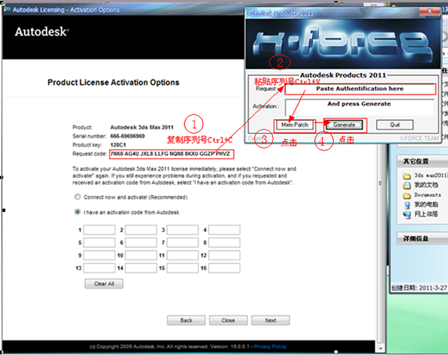The height and width of the screenshot is (355, 448).
Task: Click the product key value 128C1
Action: click(118, 145)
